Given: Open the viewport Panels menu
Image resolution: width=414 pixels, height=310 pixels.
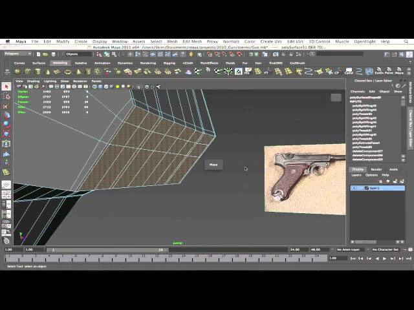Looking at the screenshot, I should 96,81.
